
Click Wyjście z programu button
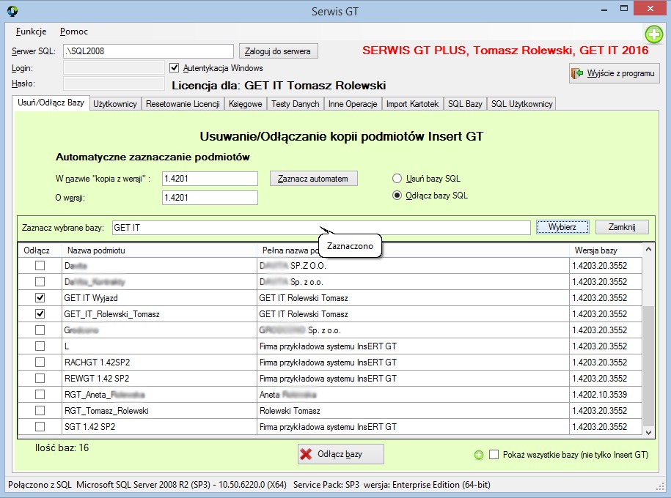click(x=614, y=73)
